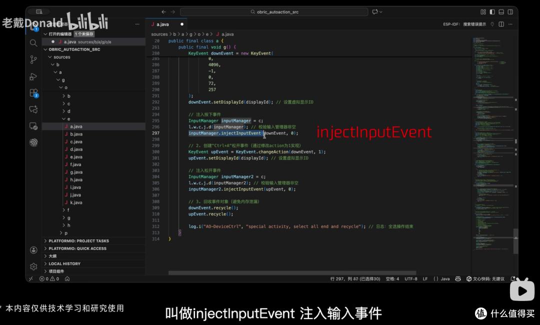Open the Copilot chat icon in title bar
Viewport: 540px width, 325px height.
375,11
